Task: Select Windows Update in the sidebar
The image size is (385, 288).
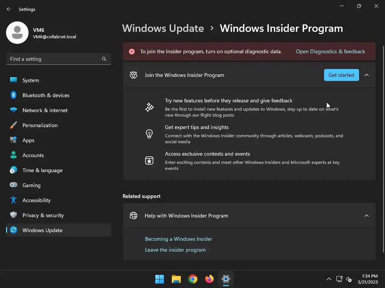Action: tap(59, 230)
